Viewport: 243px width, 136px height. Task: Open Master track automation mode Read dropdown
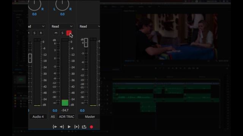(89, 26)
